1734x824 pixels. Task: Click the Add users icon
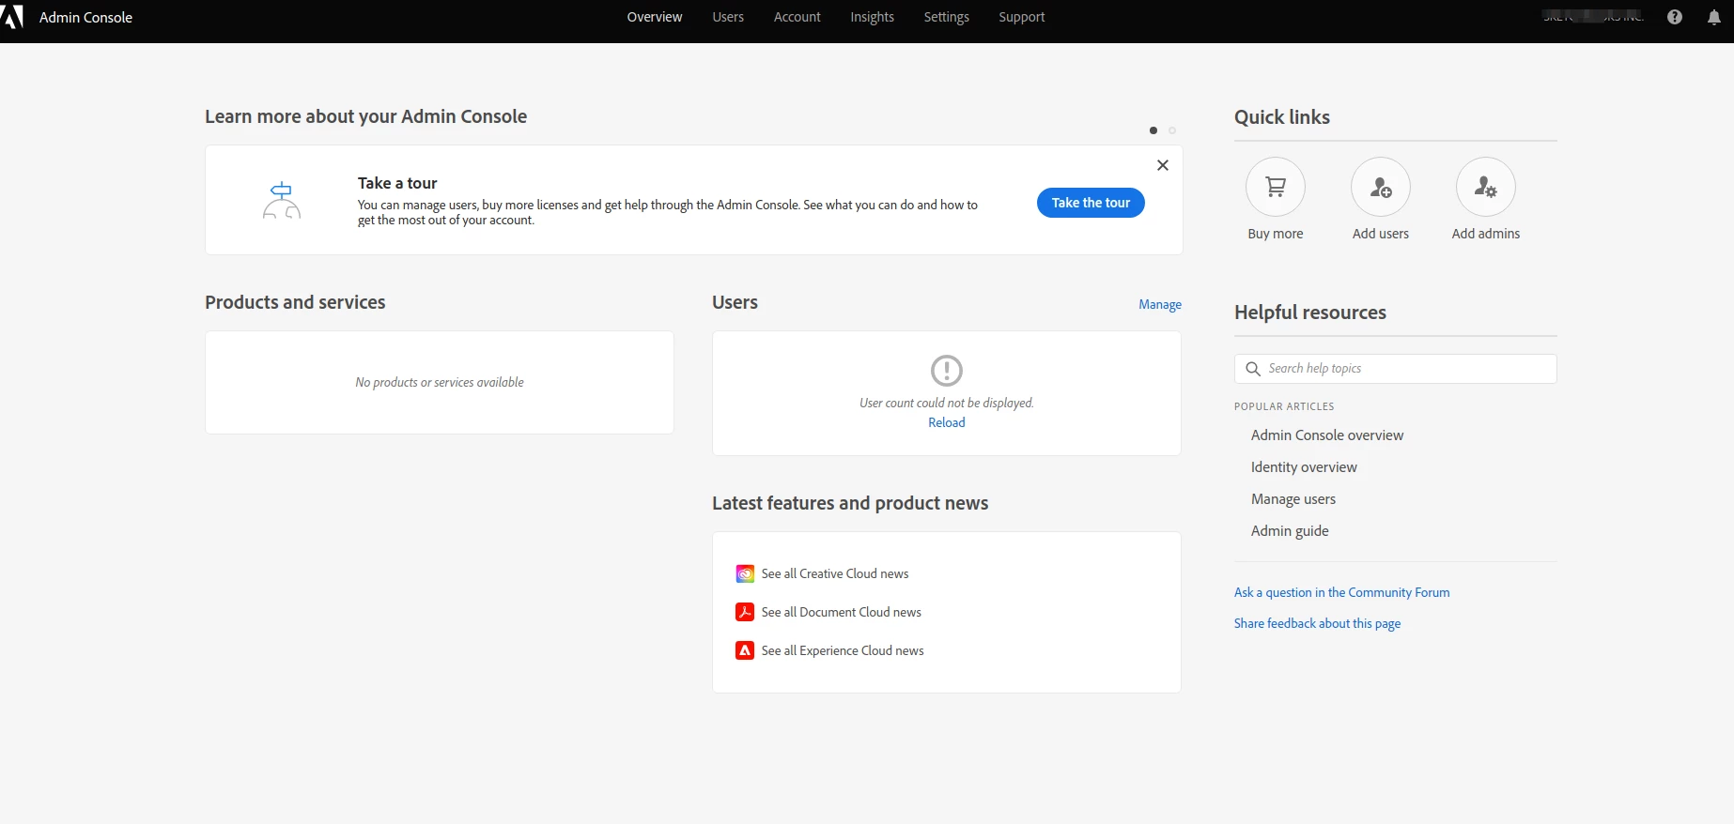1381,187
